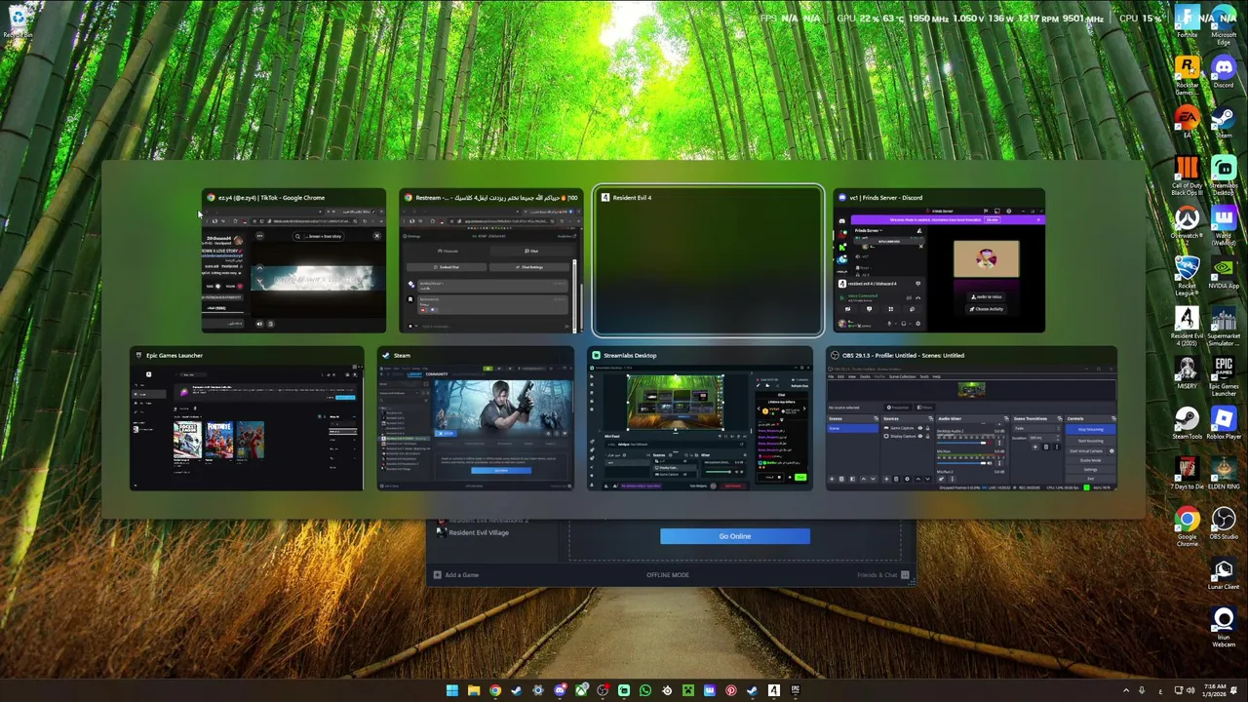Switch to the Epic Games Launcher window thumbnail
Viewport: 1248px width, 702px height.
pos(247,419)
